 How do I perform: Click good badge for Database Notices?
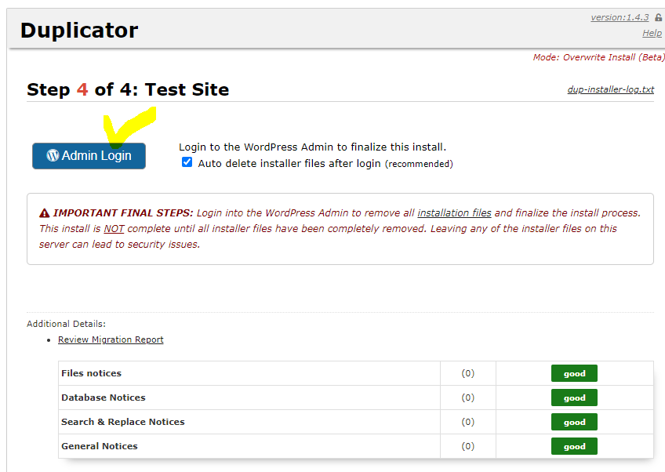click(x=574, y=398)
